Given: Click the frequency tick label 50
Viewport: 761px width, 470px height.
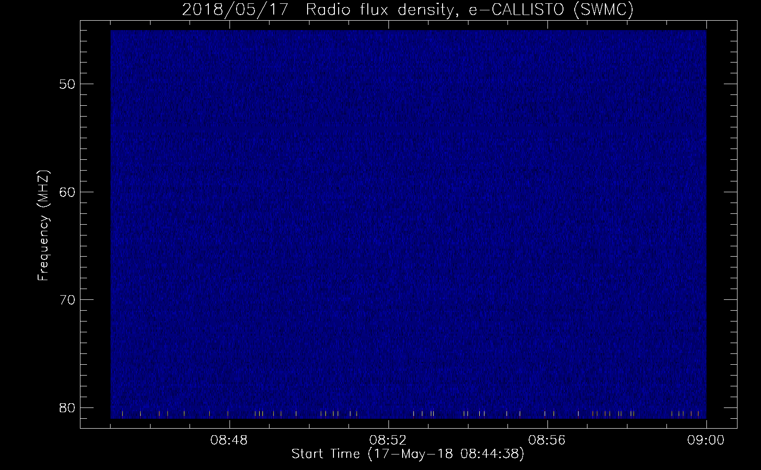Looking at the screenshot, I should pos(67,84).
